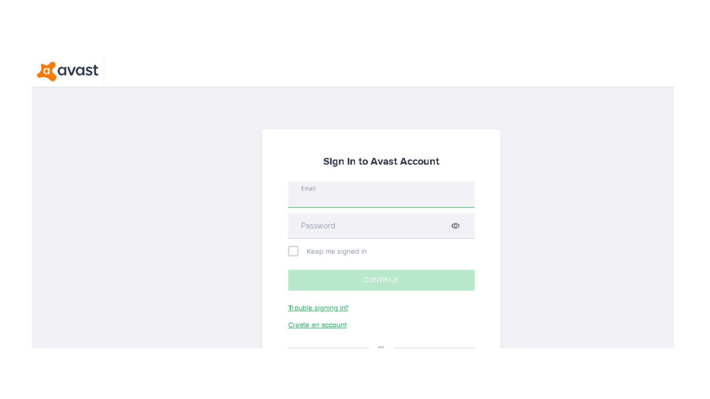Click the divider line right of the logo
Image resolution: width=710 pixels, height=399 pixels.
click(x=104, y=71)
